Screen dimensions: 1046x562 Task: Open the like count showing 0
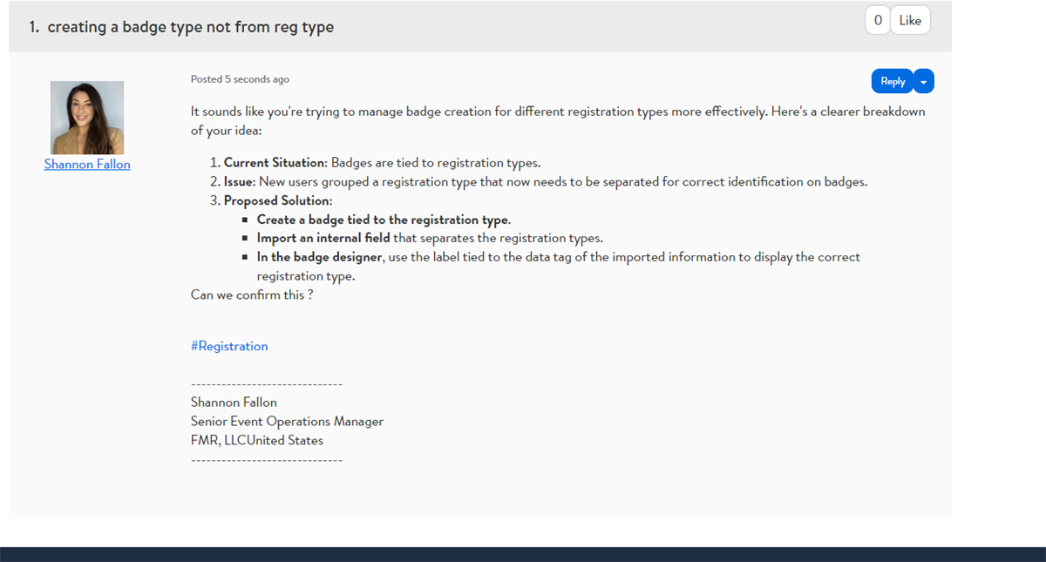click(x=878, y=21)
